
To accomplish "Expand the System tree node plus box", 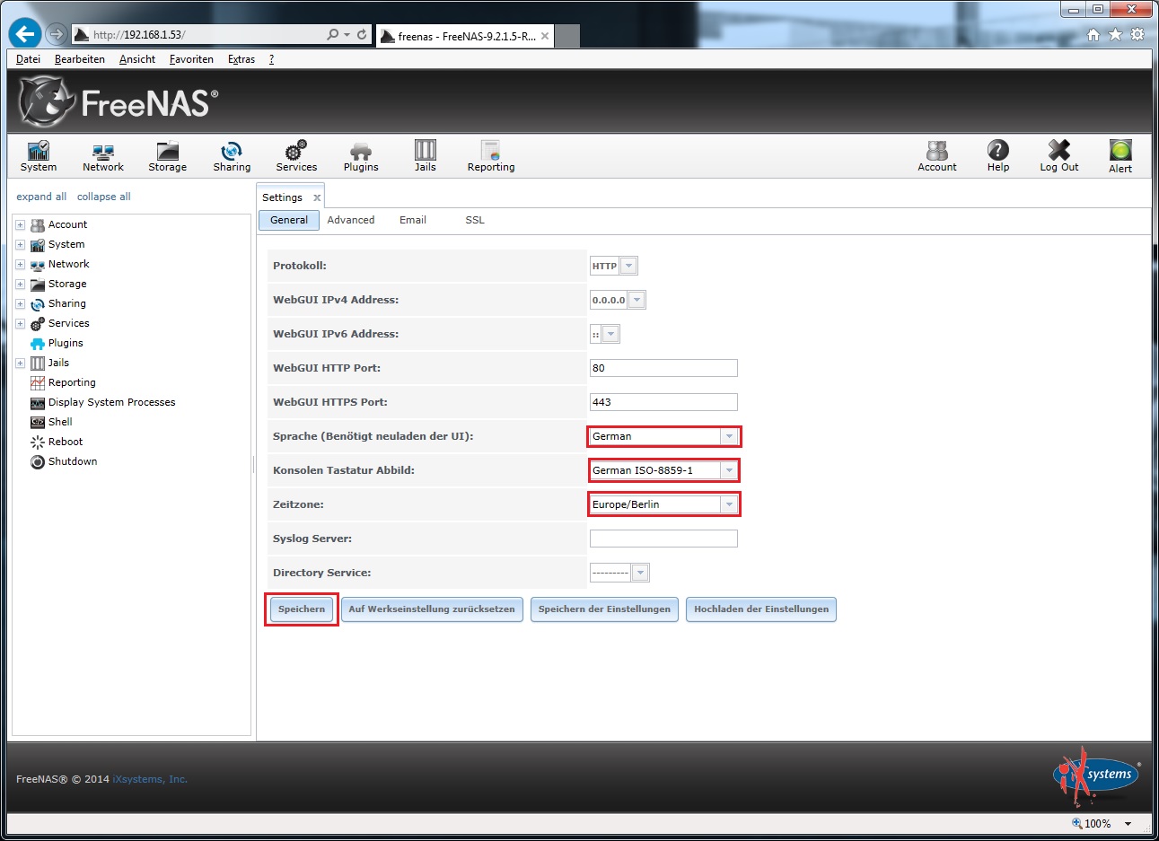I will pyautogui.click(x=20, y=244).
